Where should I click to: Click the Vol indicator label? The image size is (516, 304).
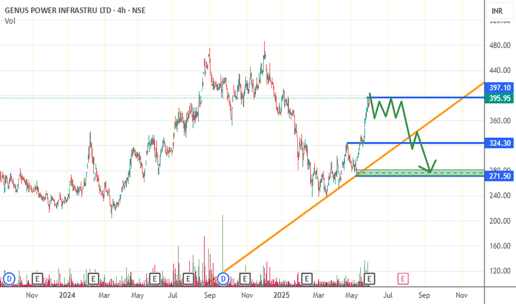(x=10, y=21)
